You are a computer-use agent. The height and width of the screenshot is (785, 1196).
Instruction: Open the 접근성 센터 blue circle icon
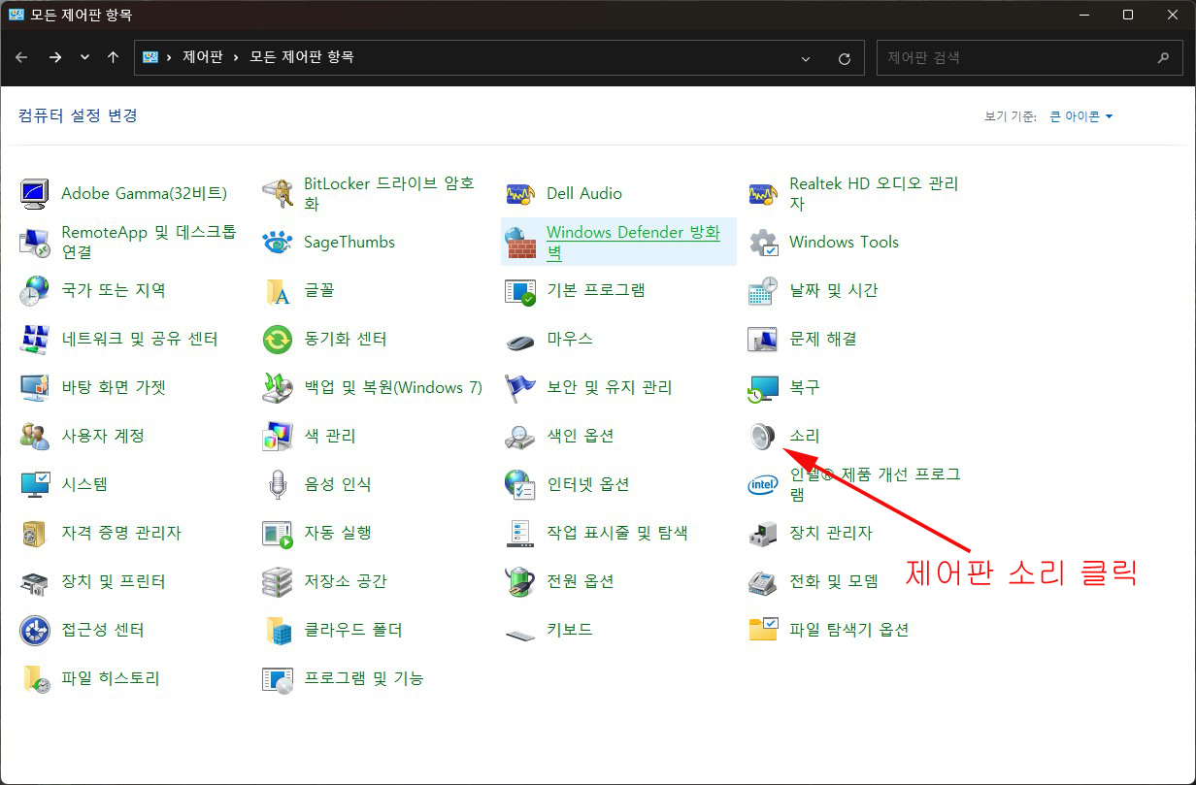tap(35, 630)
